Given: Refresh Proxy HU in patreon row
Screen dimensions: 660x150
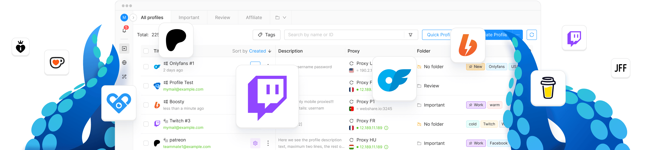Looking at the screenshot, I should click(352, 140).
